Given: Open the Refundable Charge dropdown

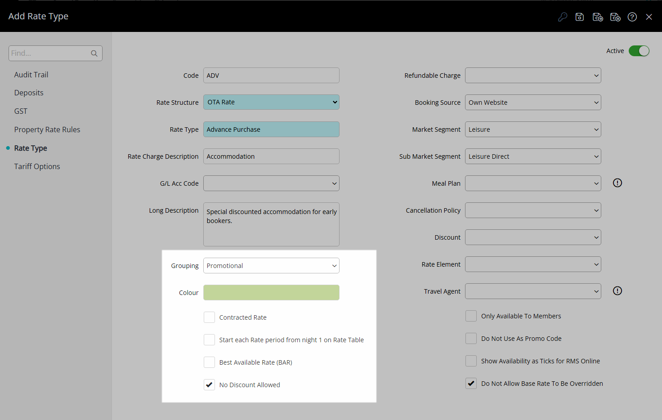Looking at the screenshot, I should pos(533,76).
